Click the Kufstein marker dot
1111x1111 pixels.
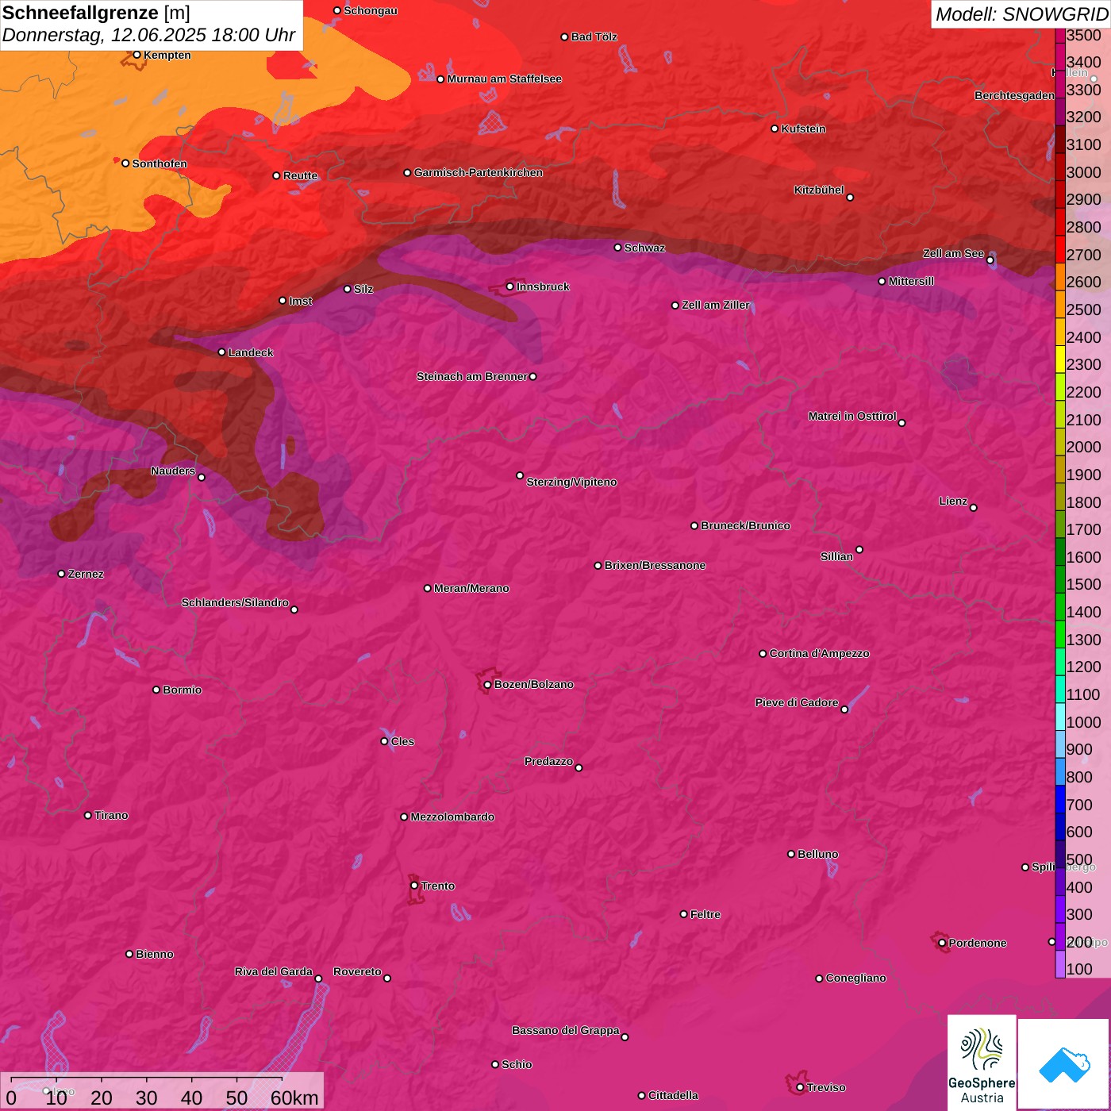click(775, 129)
